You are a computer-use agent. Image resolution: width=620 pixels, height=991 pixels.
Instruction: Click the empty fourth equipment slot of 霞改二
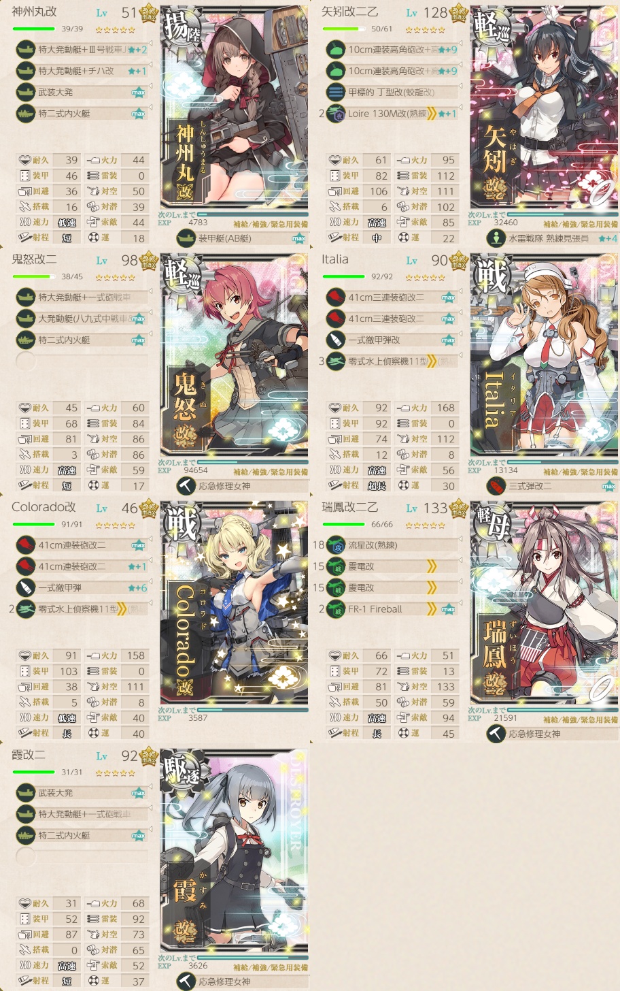[82, 856]
